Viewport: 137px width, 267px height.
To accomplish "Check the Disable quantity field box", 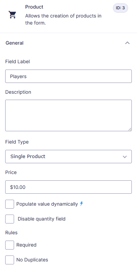I will 10,219.
